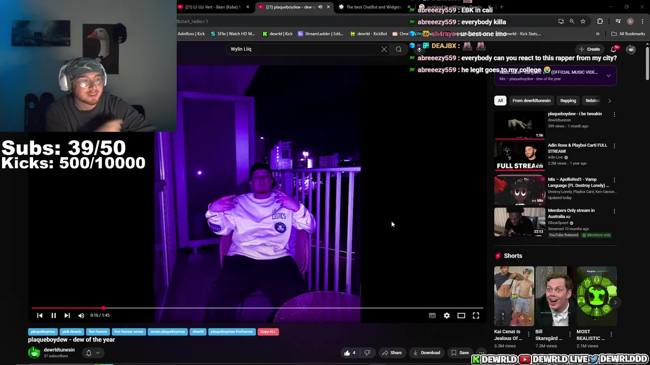Skip to the previous video
The width and height of the screenshot is (650, 365).
(x=40, y=315)
